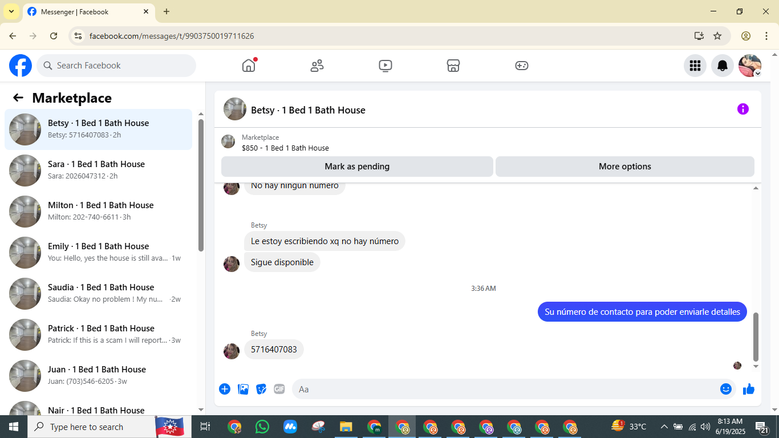Open the Home feed icon
Viewport: 779px width, 438px height.
tap(249, 66)
